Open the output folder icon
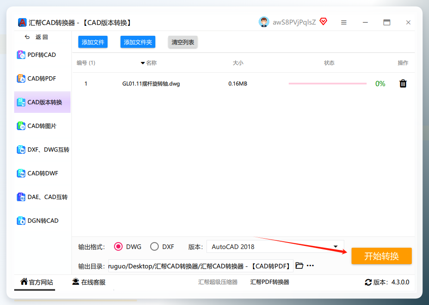The image size is (429, 305). click(299, 265)
